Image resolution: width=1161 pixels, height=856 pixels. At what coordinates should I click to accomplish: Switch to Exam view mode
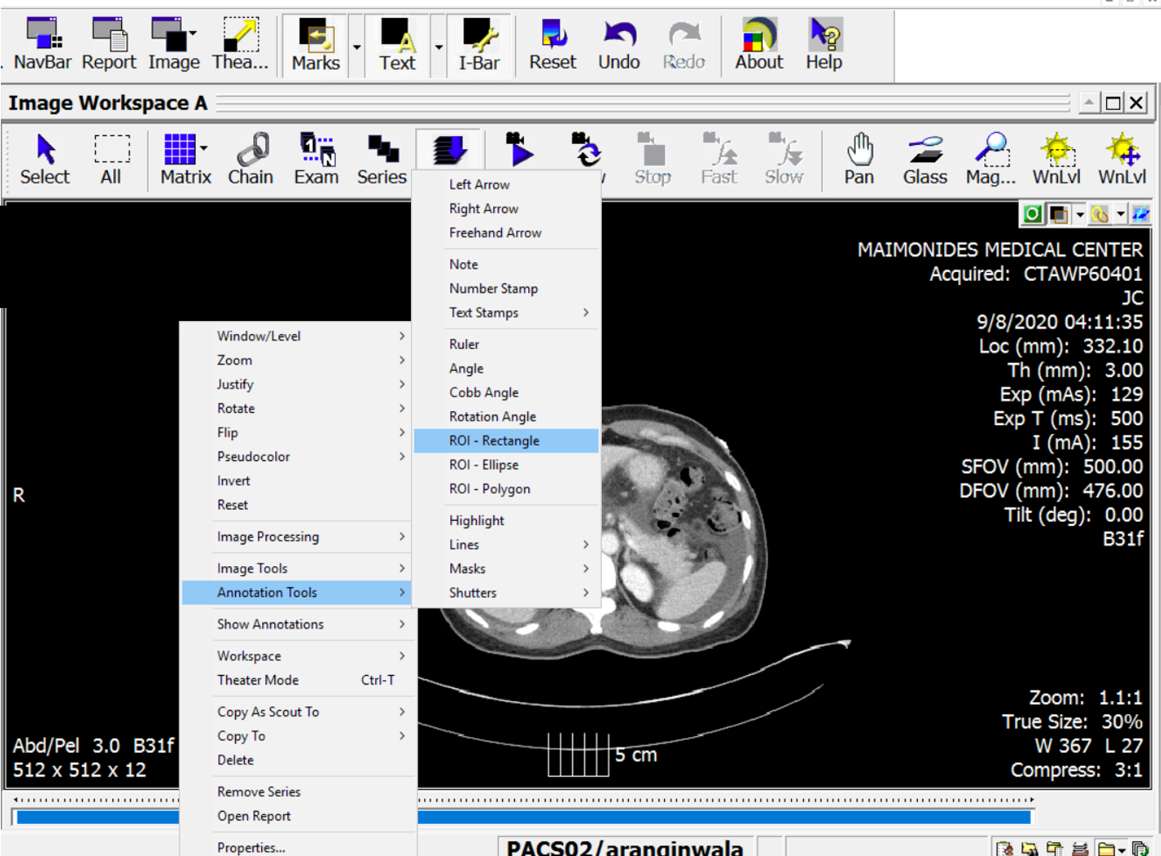coord(316,160)
